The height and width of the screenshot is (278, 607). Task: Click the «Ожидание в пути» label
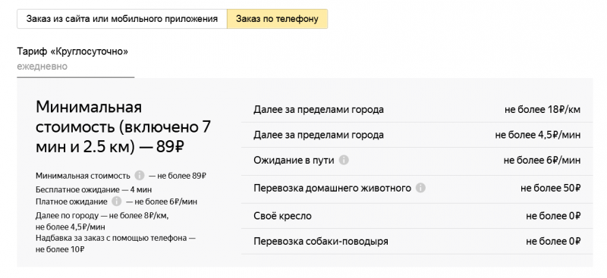[294, 160]
